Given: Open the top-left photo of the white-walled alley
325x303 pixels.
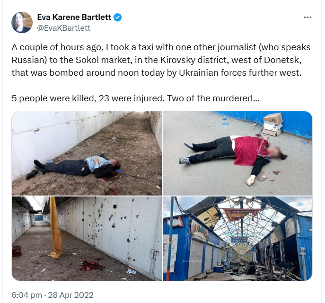Looking at the screenshot, I should [x=87, y=153].
